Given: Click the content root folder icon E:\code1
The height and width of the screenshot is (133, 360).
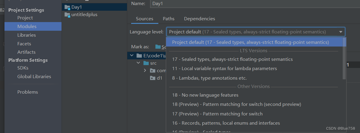Looking at the screenshot, I should tap(139, 55).
